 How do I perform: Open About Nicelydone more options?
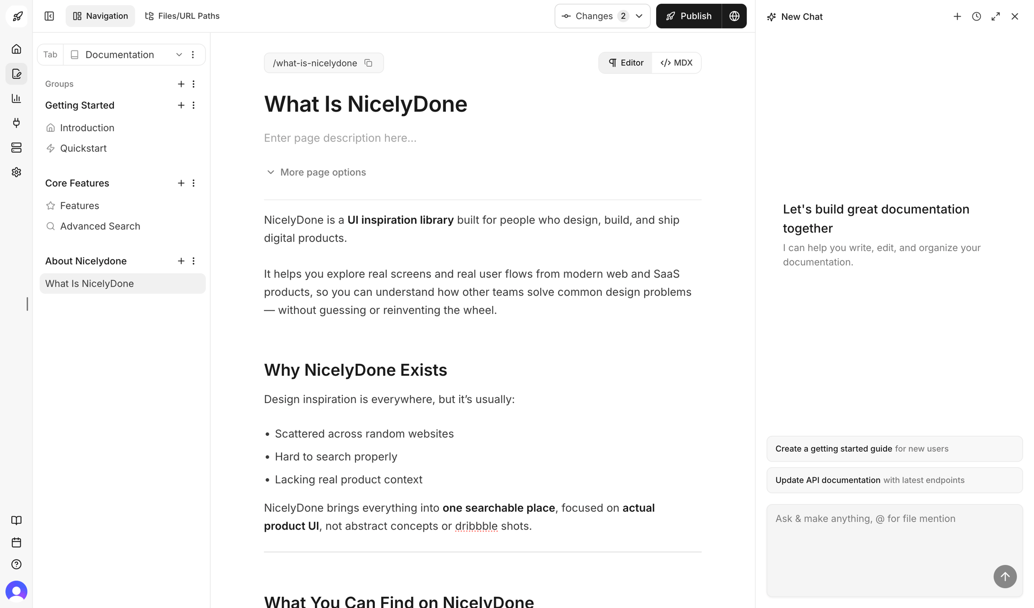pos(193,261)
